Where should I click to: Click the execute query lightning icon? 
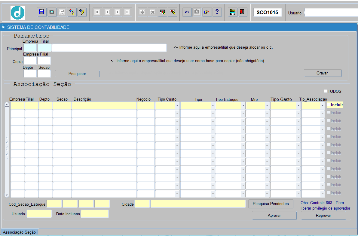(x=81, y=12)
